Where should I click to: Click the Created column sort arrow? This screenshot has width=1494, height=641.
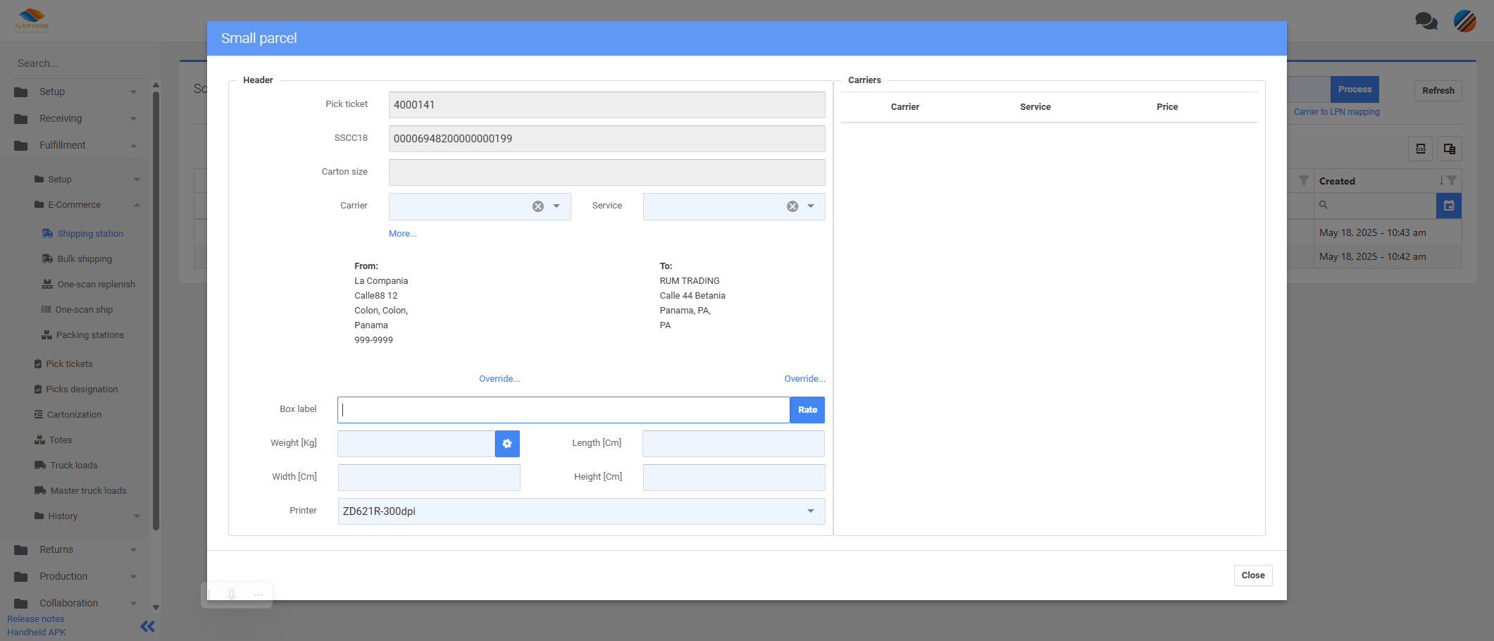pos(1441,181)
